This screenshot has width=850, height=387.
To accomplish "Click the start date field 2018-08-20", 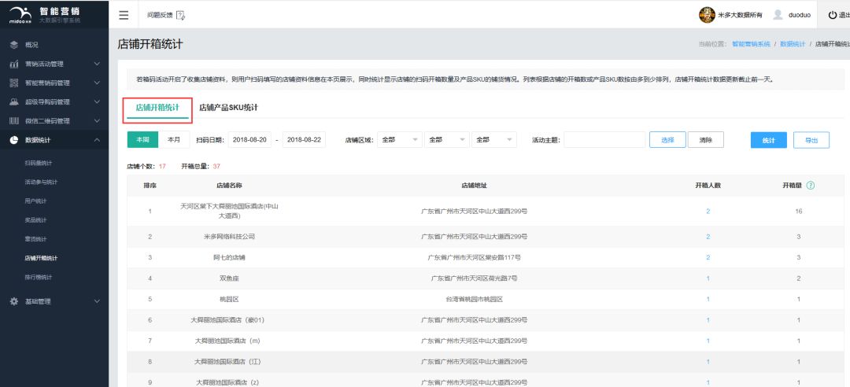I will [249, 140].
